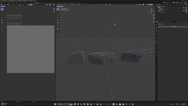
Task: Activate the 3D viewport Transform tool
Action: pos(58,22)
